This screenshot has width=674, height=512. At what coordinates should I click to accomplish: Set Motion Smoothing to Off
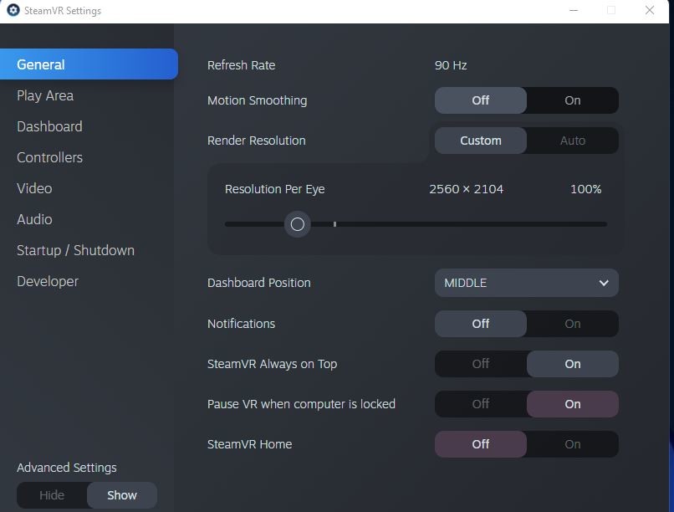(x=481, y=100)
